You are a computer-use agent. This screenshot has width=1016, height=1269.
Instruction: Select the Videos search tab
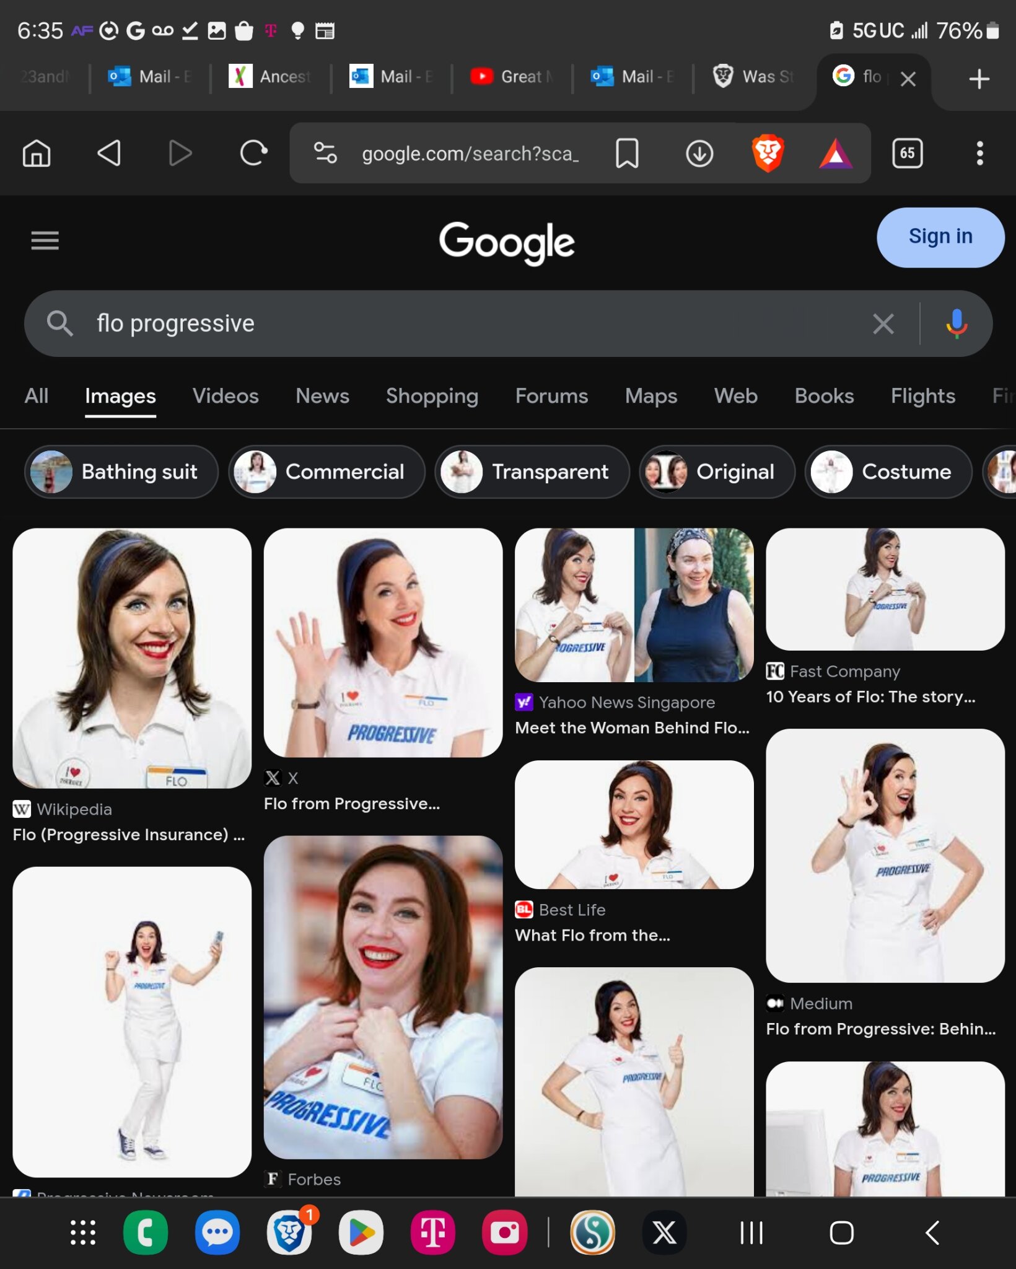226,396
